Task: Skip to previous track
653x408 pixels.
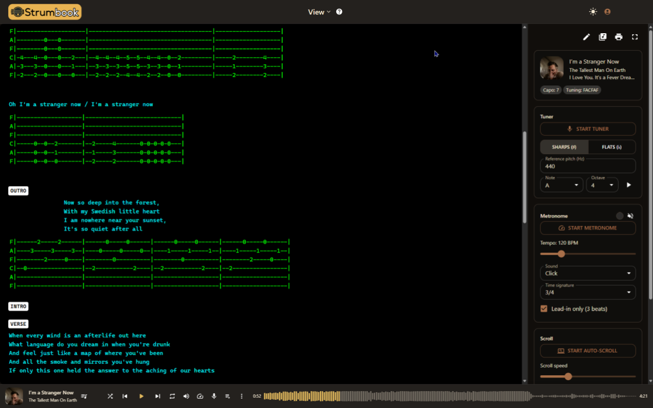Action: coord(125,396)
